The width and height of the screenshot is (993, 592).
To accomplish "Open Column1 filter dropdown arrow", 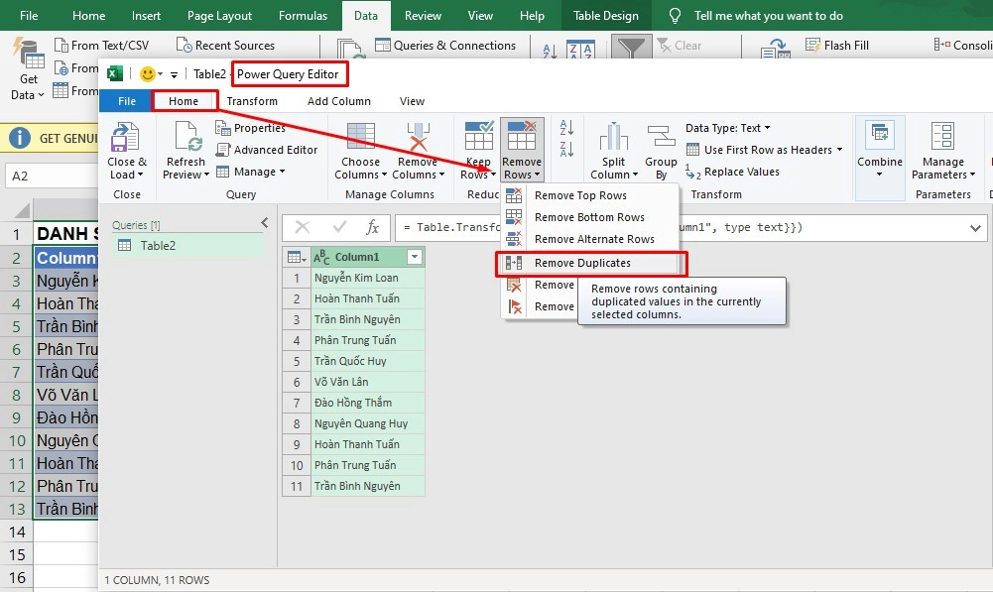I will click(415, 257).
